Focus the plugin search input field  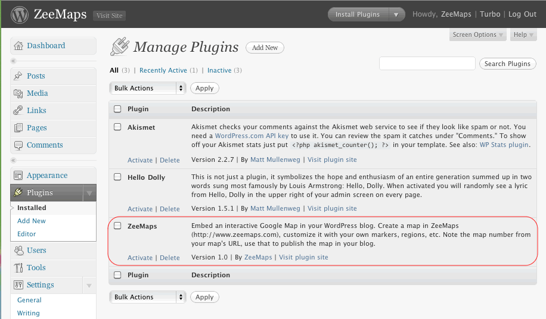(x=427, y=64)
